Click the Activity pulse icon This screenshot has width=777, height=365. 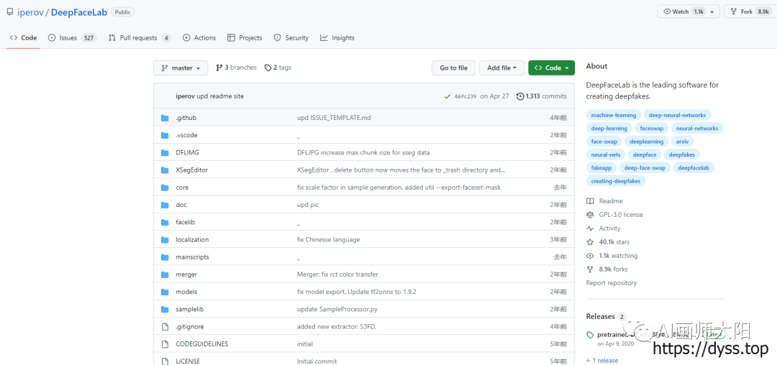590,228
